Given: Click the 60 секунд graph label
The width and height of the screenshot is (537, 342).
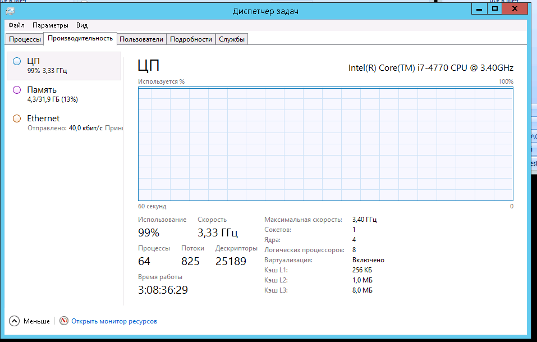Looking at the screenshot, I should click(152, 206).
